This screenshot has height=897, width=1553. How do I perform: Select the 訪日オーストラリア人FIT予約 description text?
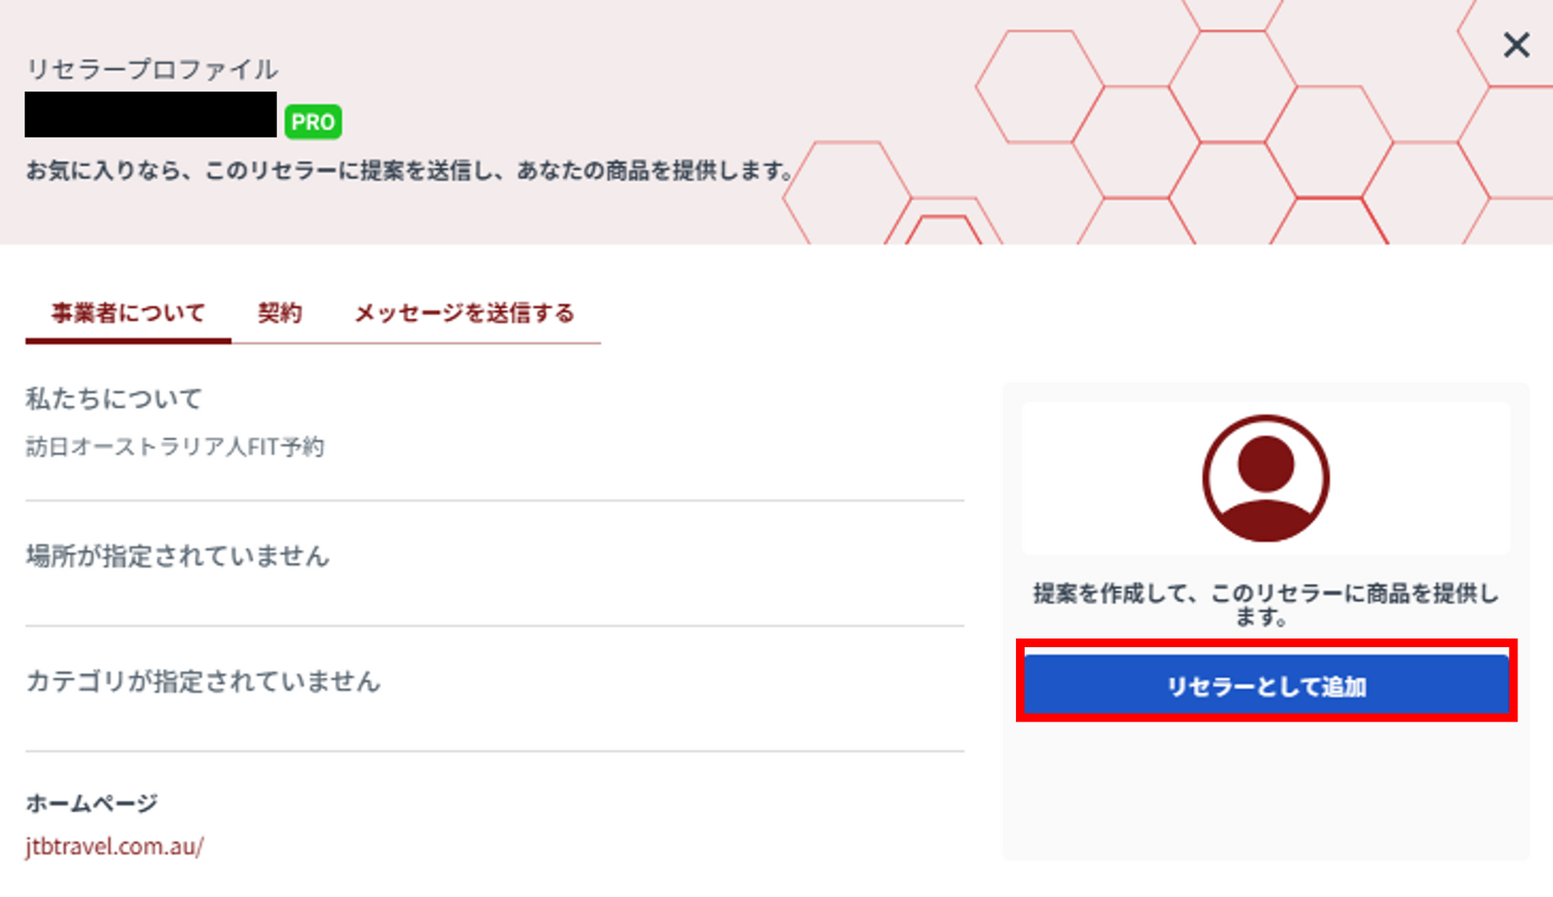click(175, 446)
